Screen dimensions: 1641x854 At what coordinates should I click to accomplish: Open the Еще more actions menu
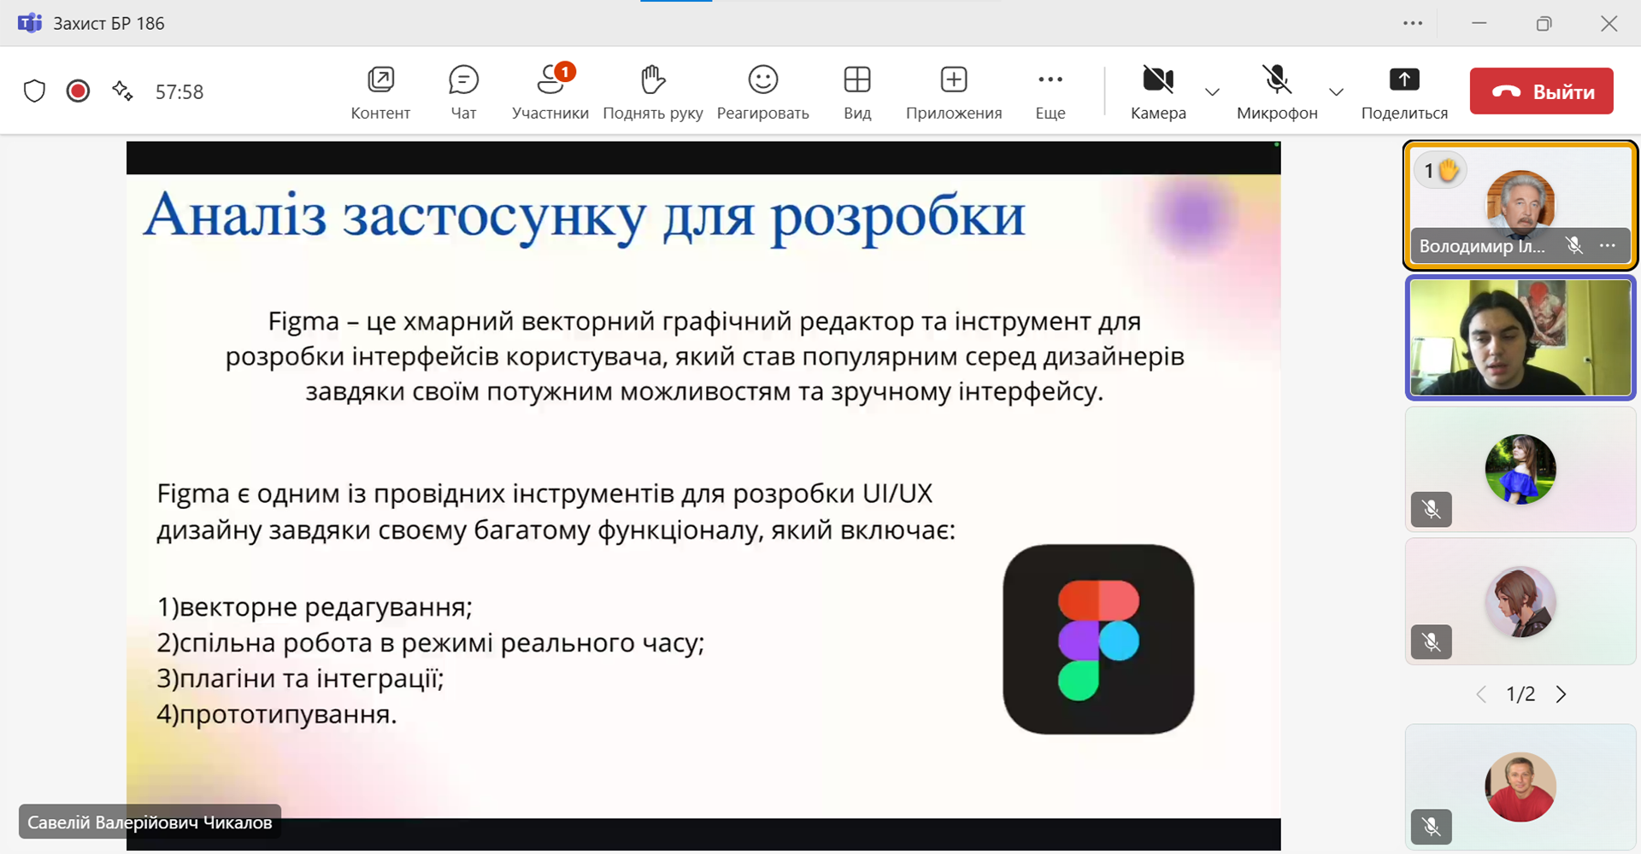(x=1050, y=91)
